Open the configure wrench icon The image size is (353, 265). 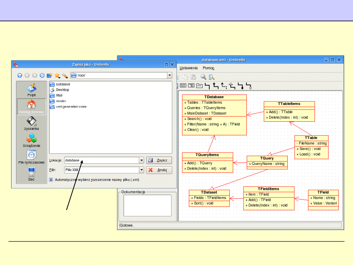coord(65,76)
